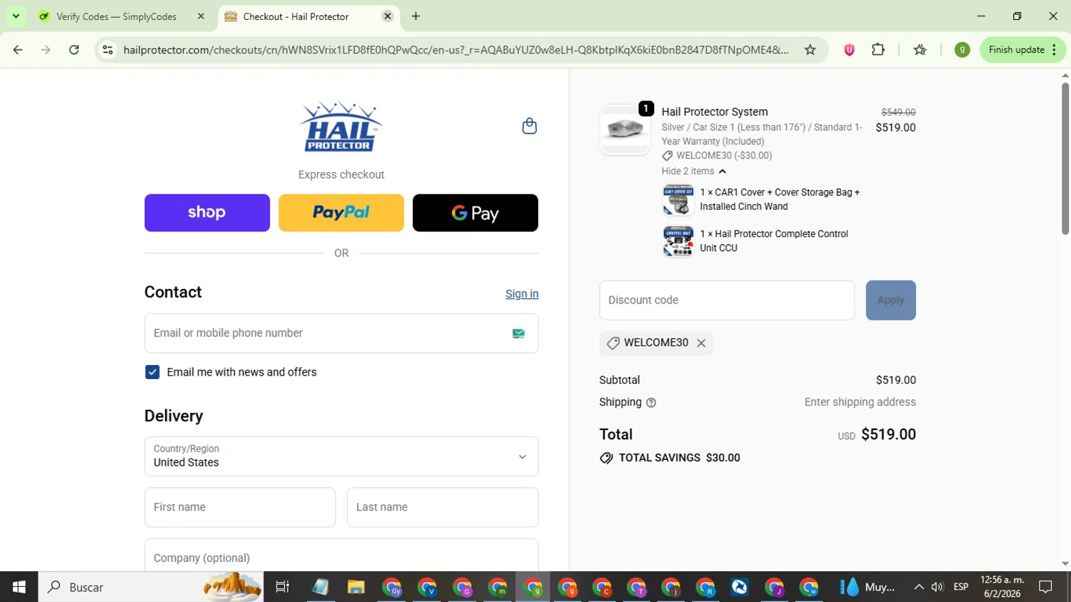This screenshot has width=1071, height=602.
Task: Click the Email or mobile phone number field
Action: pyautogui.click(x=341, y=333)
